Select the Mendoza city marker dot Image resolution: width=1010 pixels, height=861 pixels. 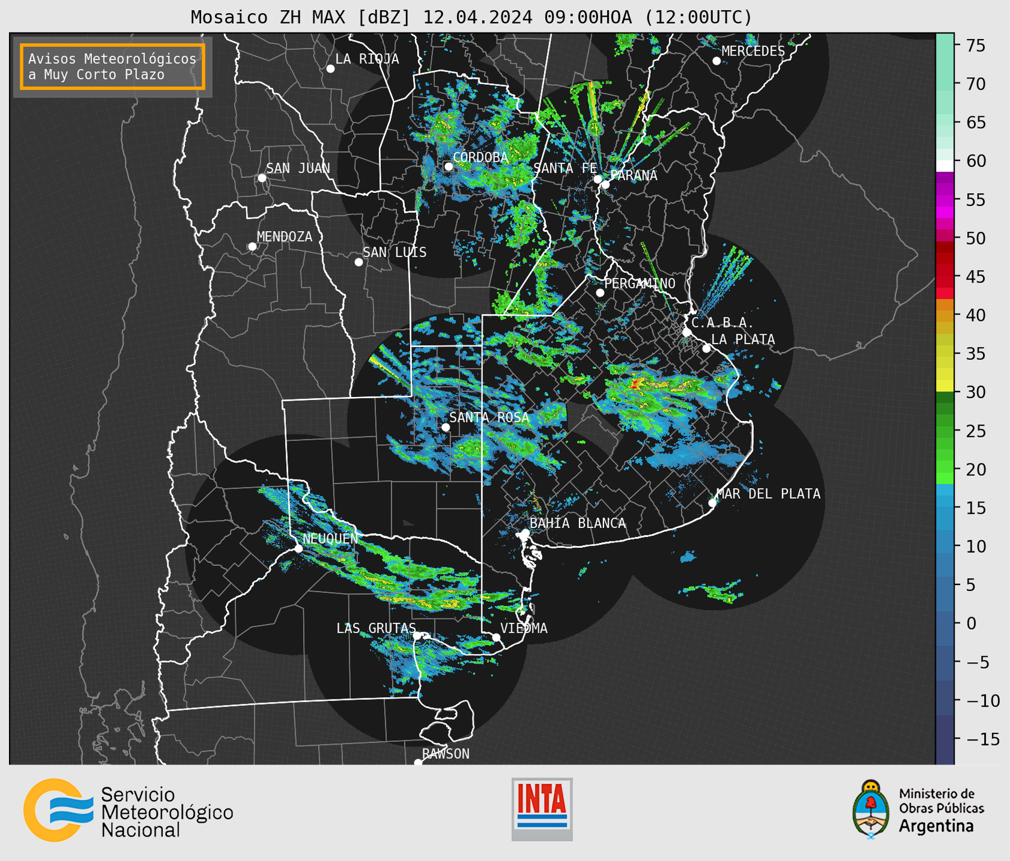[x=253, y=247]
